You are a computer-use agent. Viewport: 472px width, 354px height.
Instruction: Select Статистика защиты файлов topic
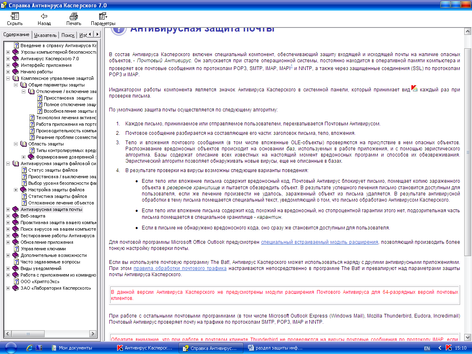pyautogui.click(x=58, y=196)
